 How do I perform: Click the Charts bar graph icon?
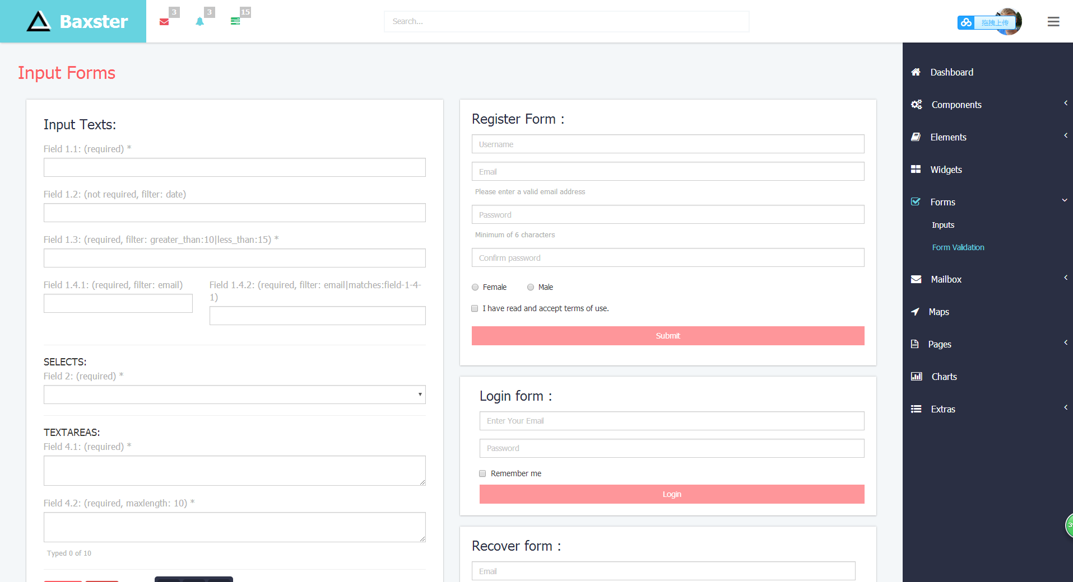[x=917, y=377]
